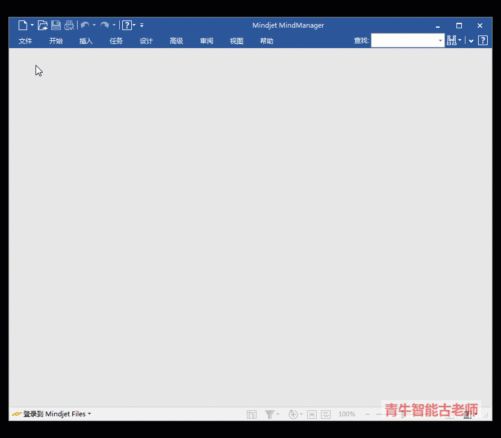Image resolution: width=501 pixels, height=438 pixels.
Task: Open the Help question icon in quick toolbar
Action: point(127,25)
